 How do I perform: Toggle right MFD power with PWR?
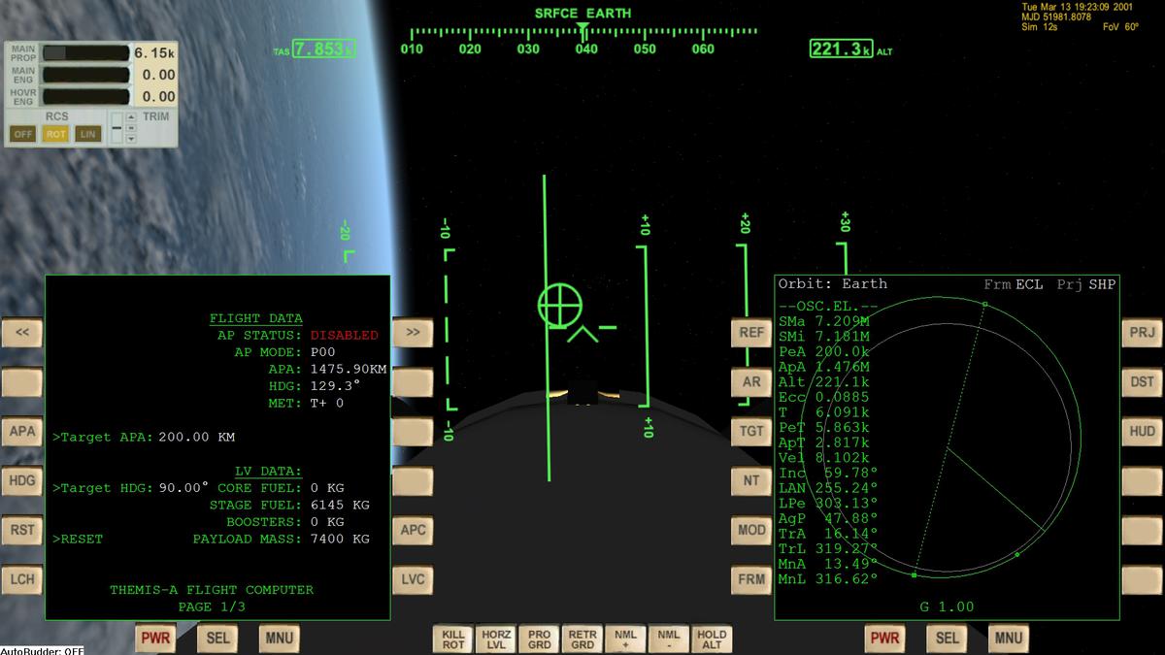pyautogui.click(x=884, y=639)
